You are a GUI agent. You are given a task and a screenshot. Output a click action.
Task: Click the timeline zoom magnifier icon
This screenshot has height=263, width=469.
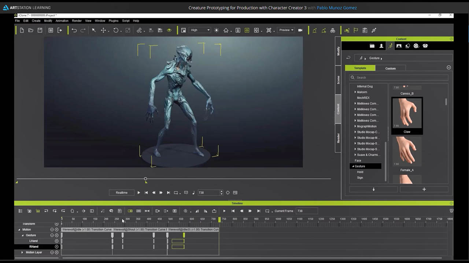(185, 211)
